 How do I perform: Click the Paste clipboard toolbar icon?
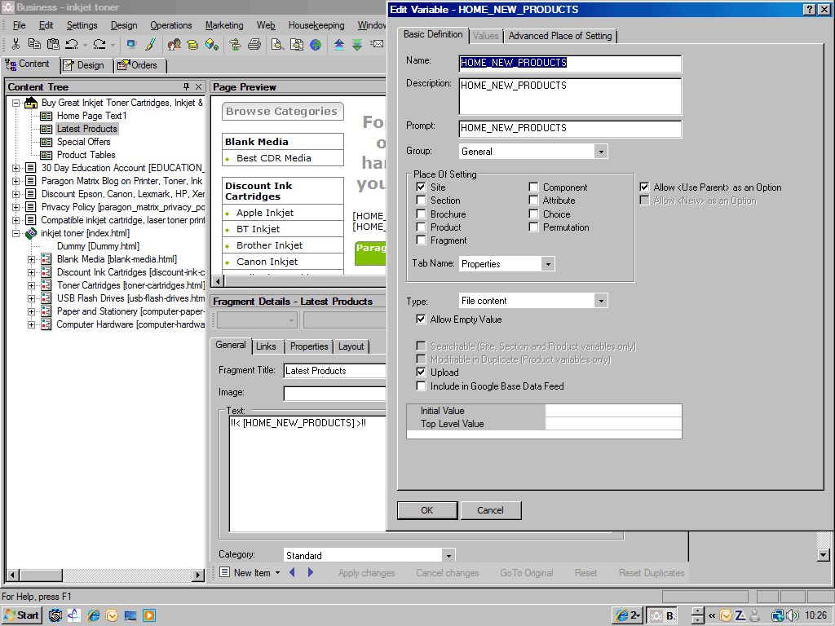(x=53, y=44)
